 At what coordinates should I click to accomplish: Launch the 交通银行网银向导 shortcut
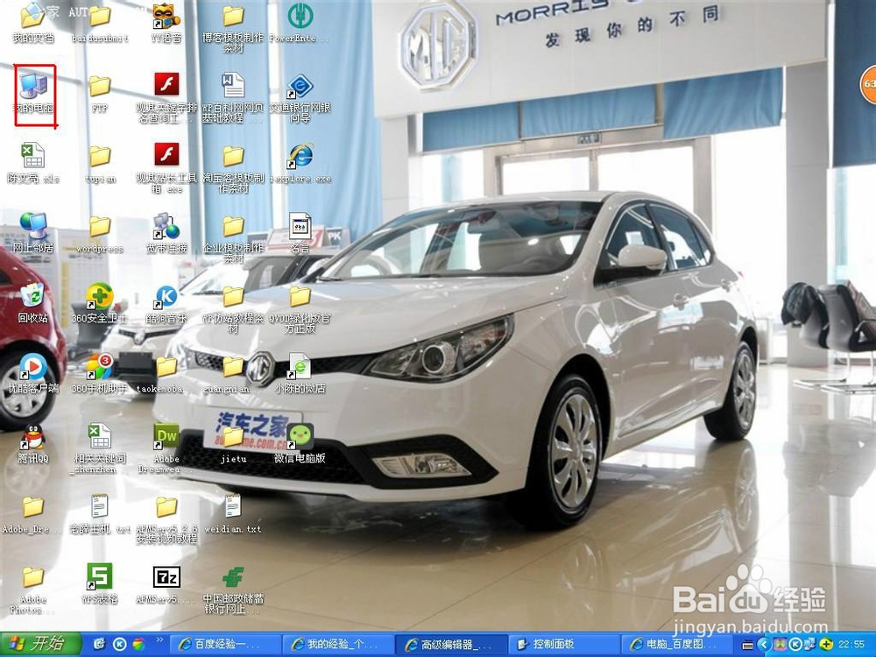[300, 86]
